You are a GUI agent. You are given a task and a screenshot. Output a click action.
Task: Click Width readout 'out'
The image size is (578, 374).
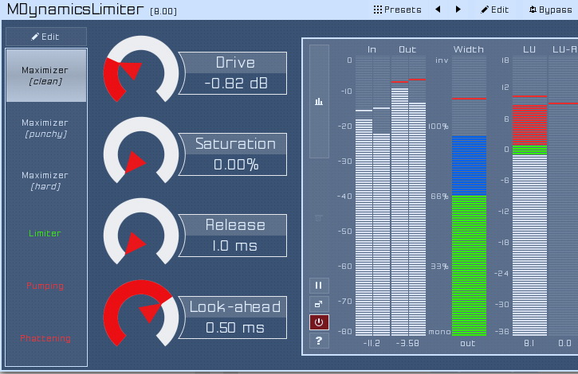(468, 344)
